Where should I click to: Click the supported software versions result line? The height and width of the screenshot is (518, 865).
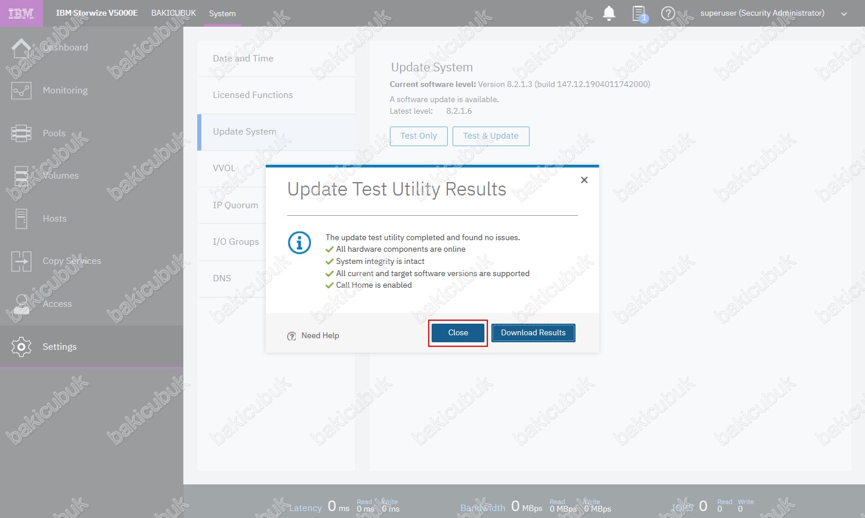433,274
